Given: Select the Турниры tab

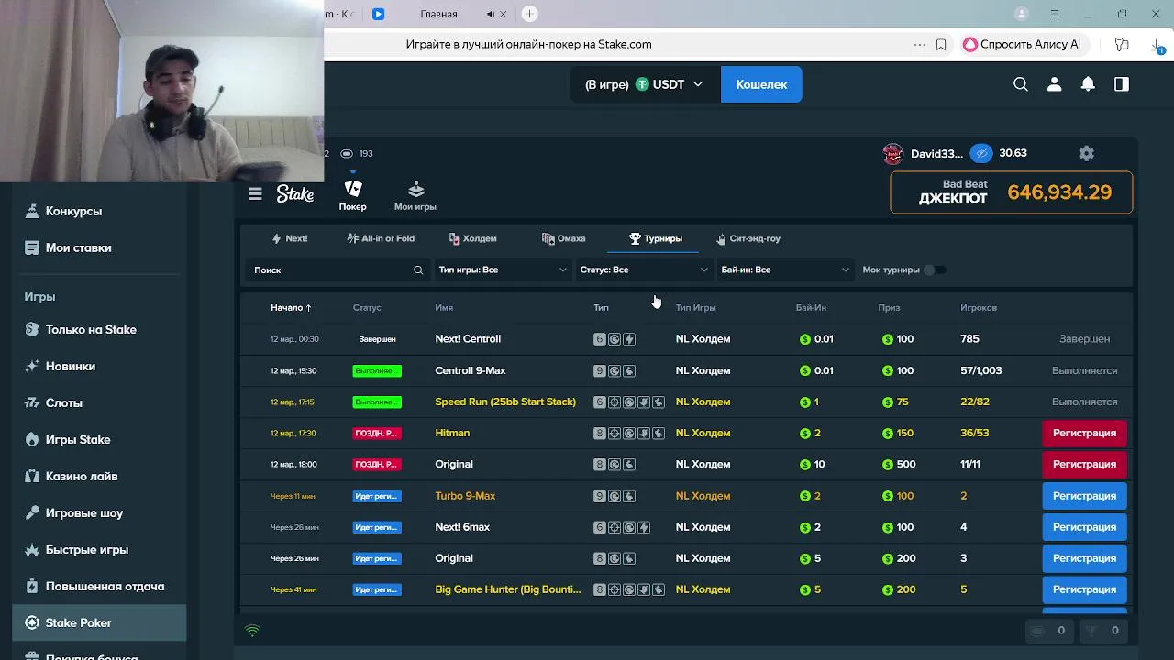Looking at the screenshot, I should [655, 238].
